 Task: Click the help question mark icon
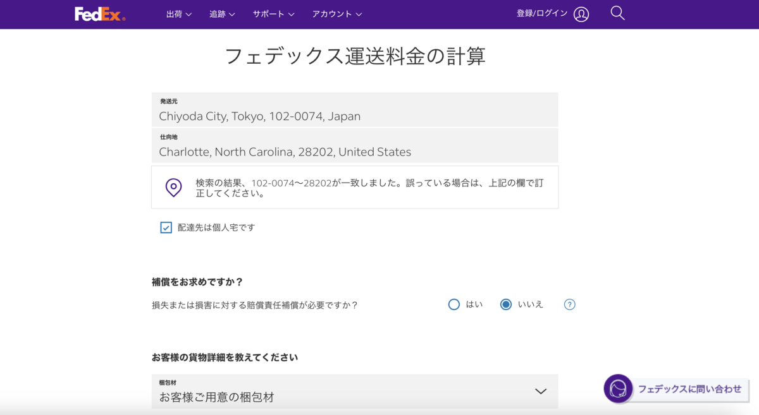570,304
